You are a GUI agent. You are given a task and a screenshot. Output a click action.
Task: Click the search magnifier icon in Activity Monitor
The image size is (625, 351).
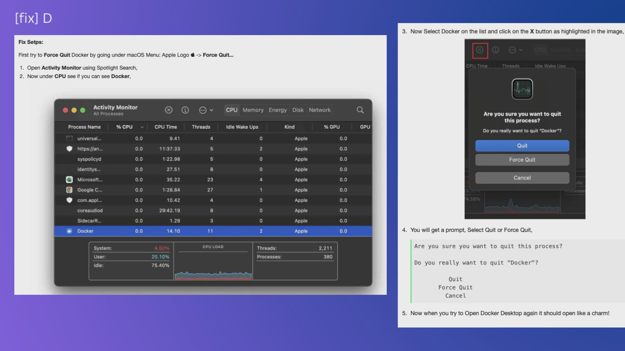pos(360,110)
